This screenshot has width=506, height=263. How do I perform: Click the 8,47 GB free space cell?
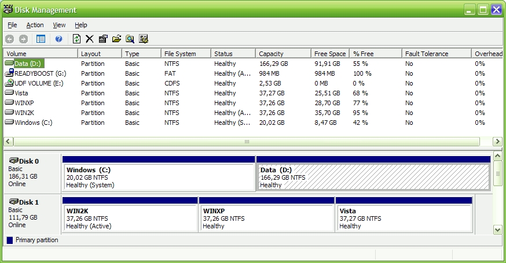pyautogui.click(x=325, y=123)
